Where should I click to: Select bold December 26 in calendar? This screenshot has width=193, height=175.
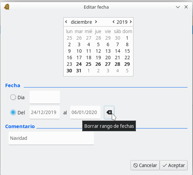pyautogui.click(x=98, y=64)
